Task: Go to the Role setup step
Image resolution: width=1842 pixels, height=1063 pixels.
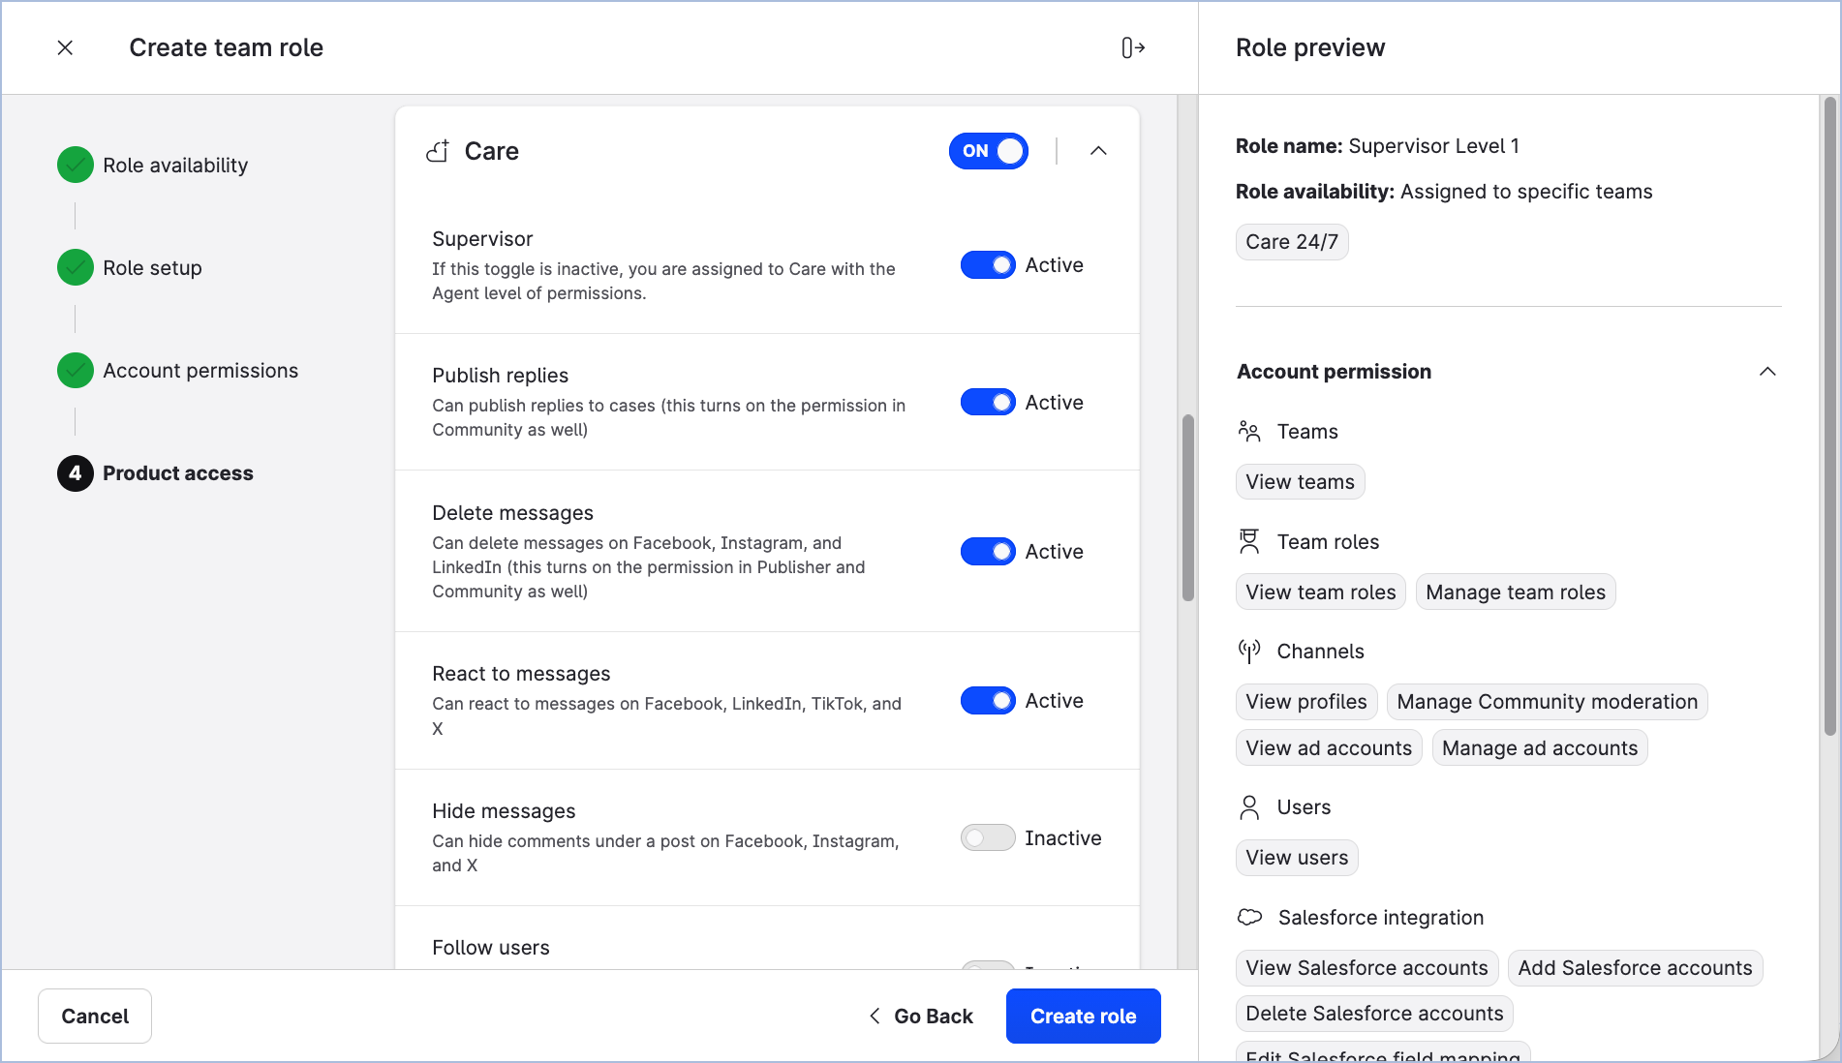Action: 152,268
